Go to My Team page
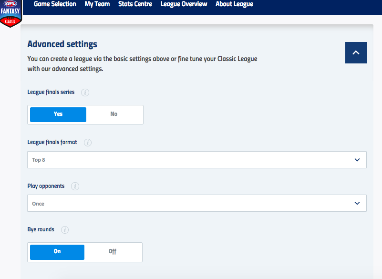 (x=97, y=4)
